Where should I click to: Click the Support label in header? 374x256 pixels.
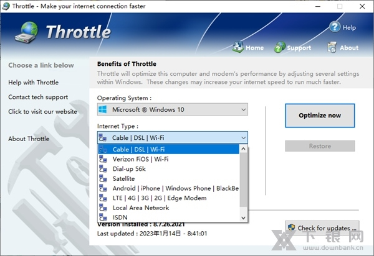(x=299, y=48)
